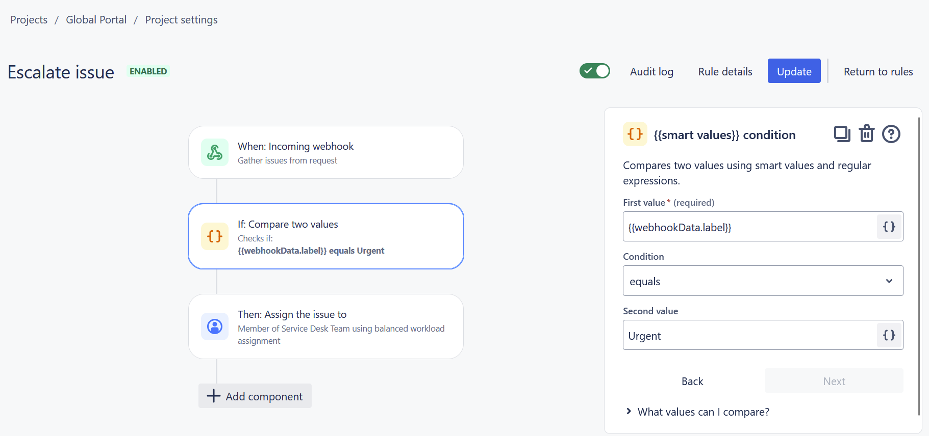This screenshot has height=436, width=929.
Task: Delete the condition via the trash icon
Action: pyautogui.click(x=866, y=133)
